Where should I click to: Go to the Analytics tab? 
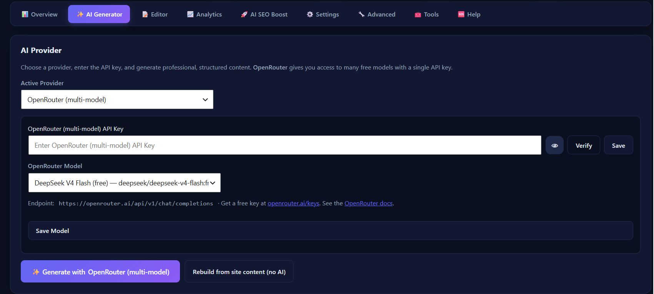(x=205, y=14)
